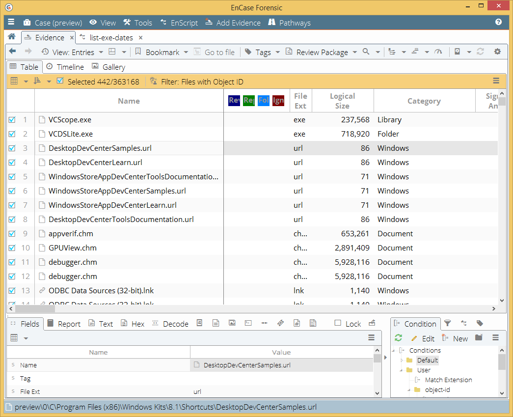The height and width of the screenshot is (417, 513).
Task: Click the speed gauge icon in toolbar
Action: tap(438, 52)
